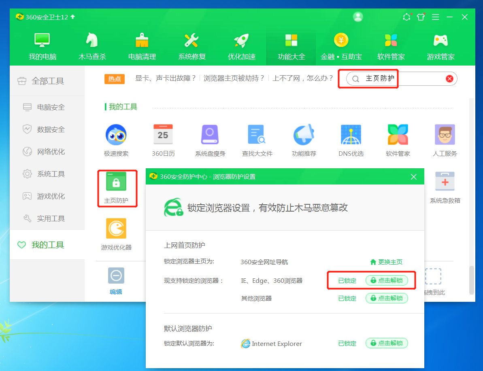
Task: Open 我的电脑 in the top navigation
Action: (42, 47)
